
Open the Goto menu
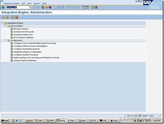click(29, 3)
